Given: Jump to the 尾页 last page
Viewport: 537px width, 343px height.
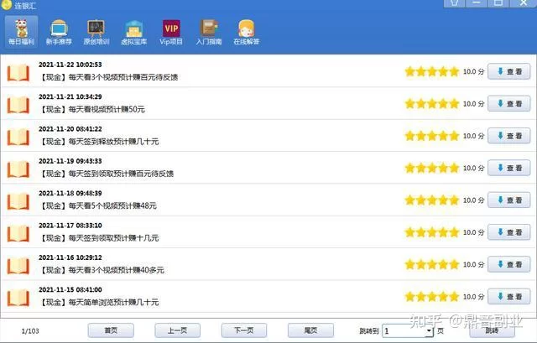Looking at the screenshot, I should [x=310, y=330].
